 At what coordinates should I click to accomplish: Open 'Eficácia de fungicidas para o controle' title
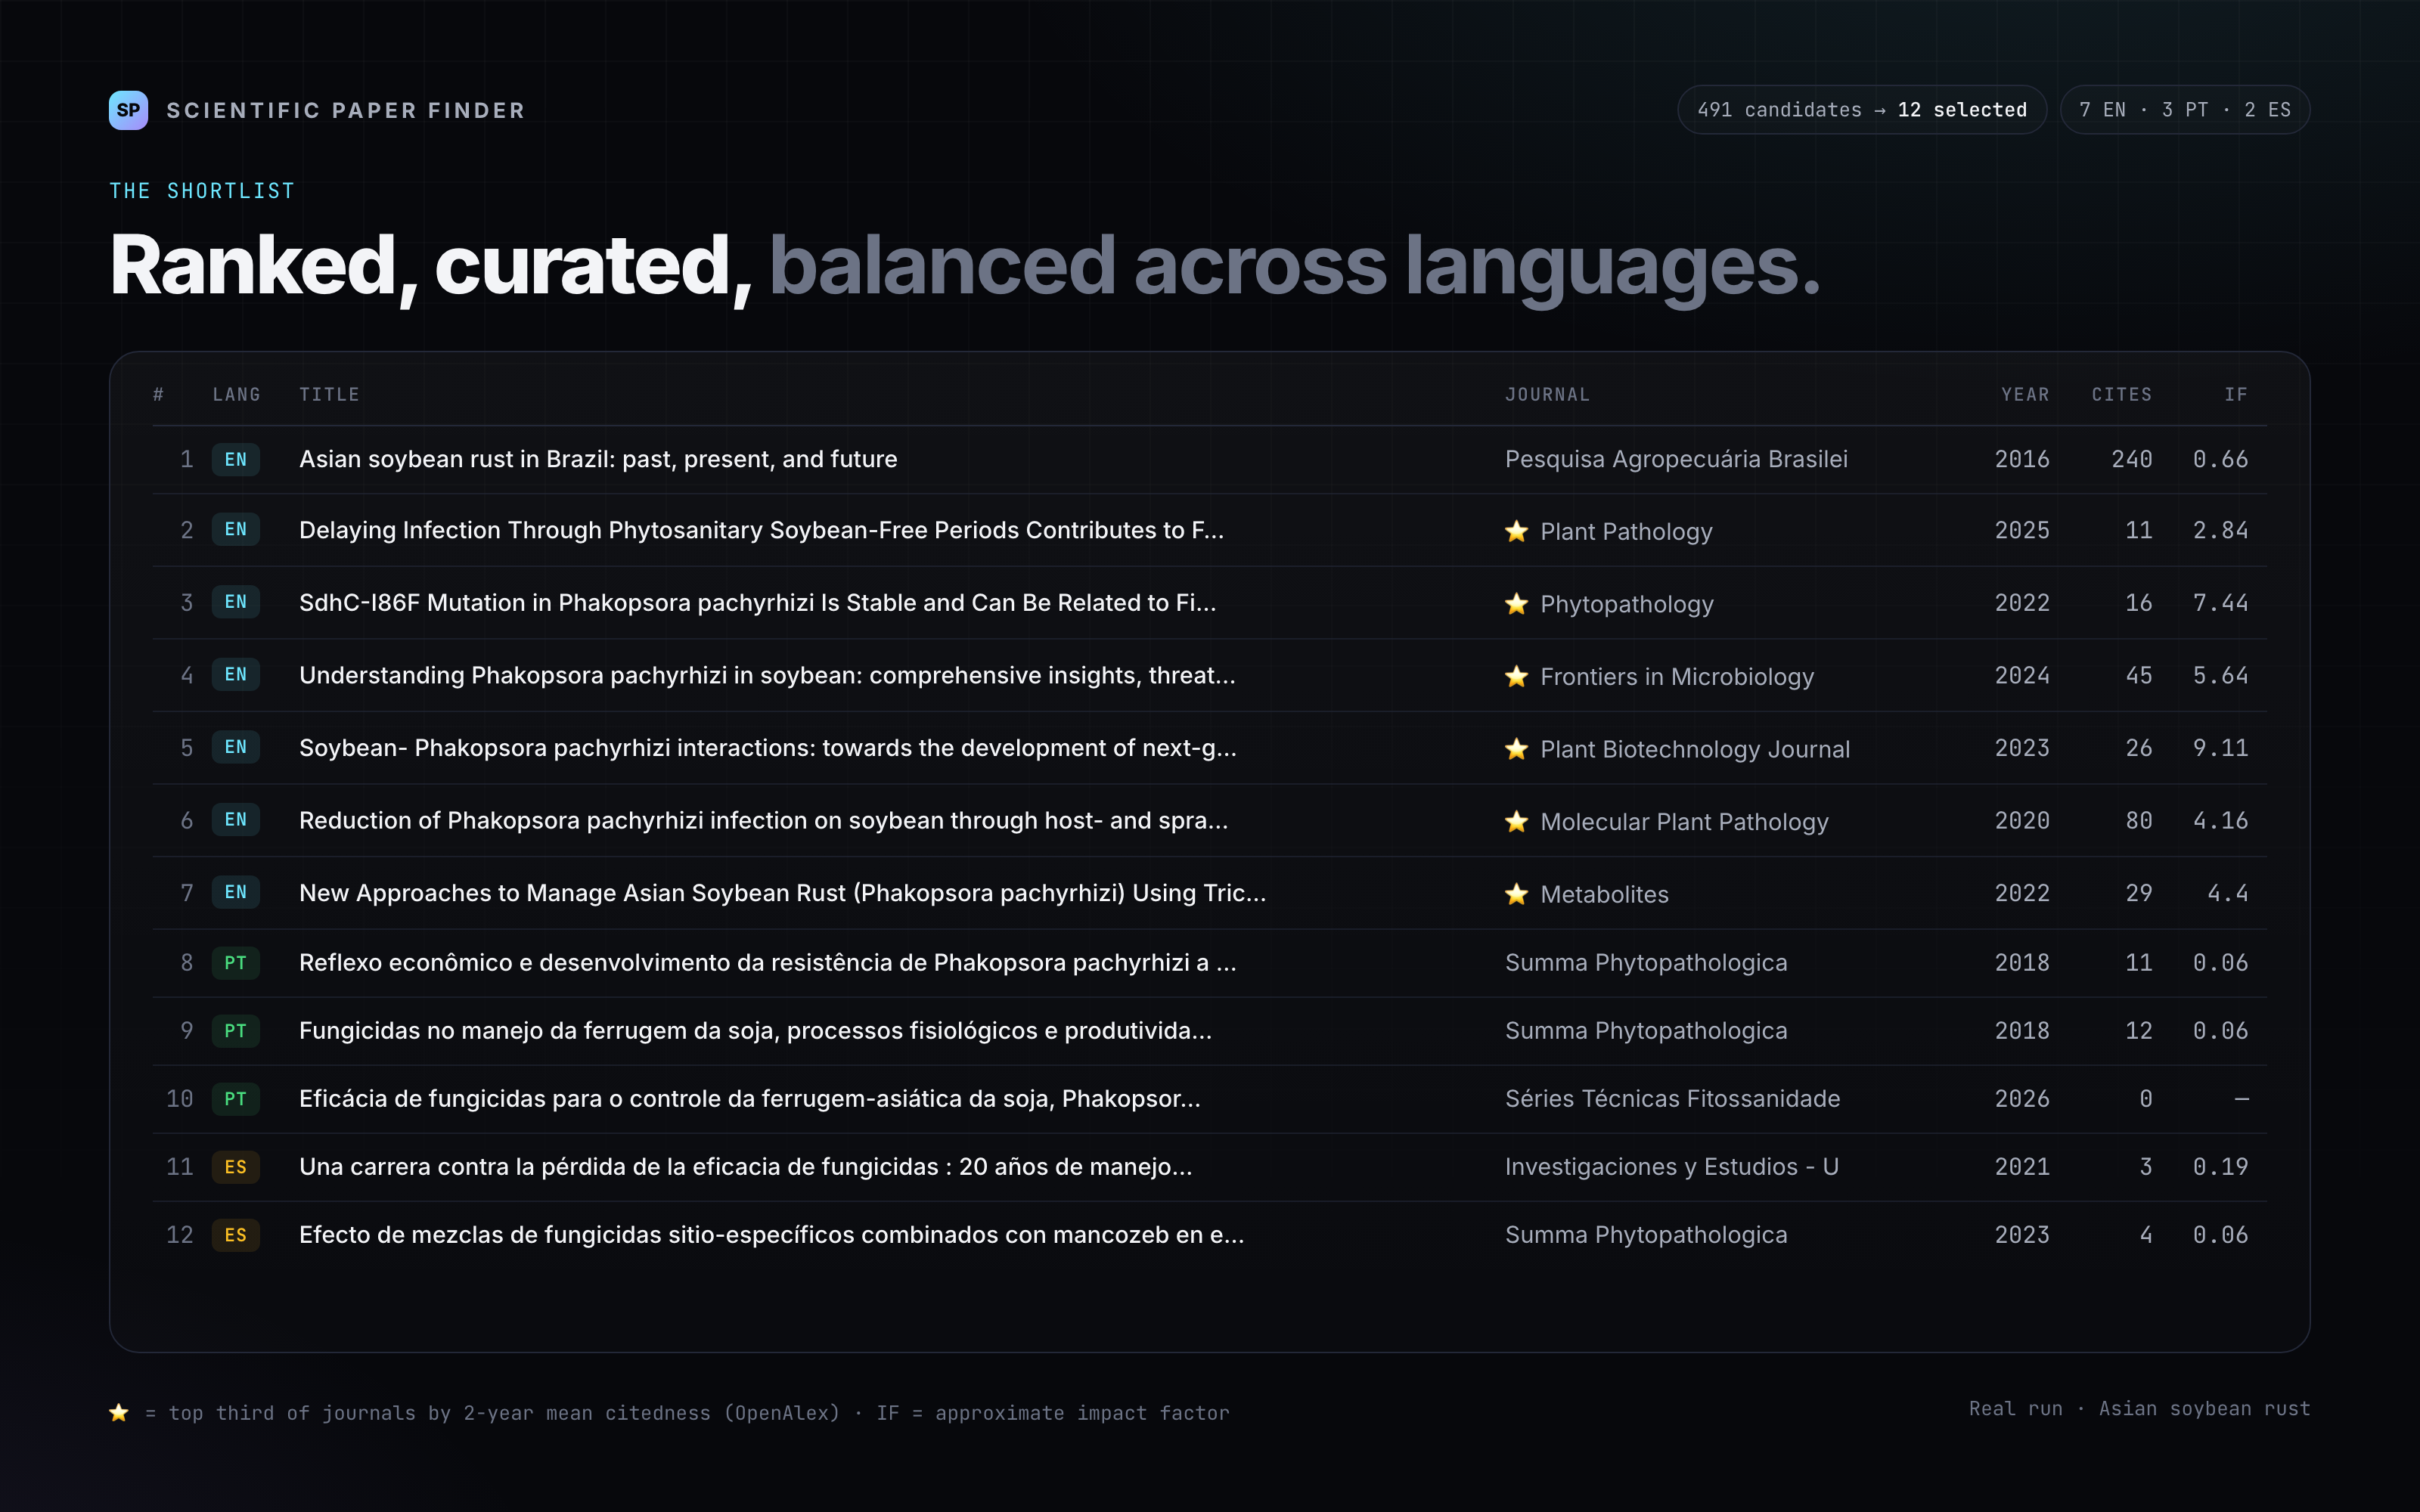pos(749,1099)
